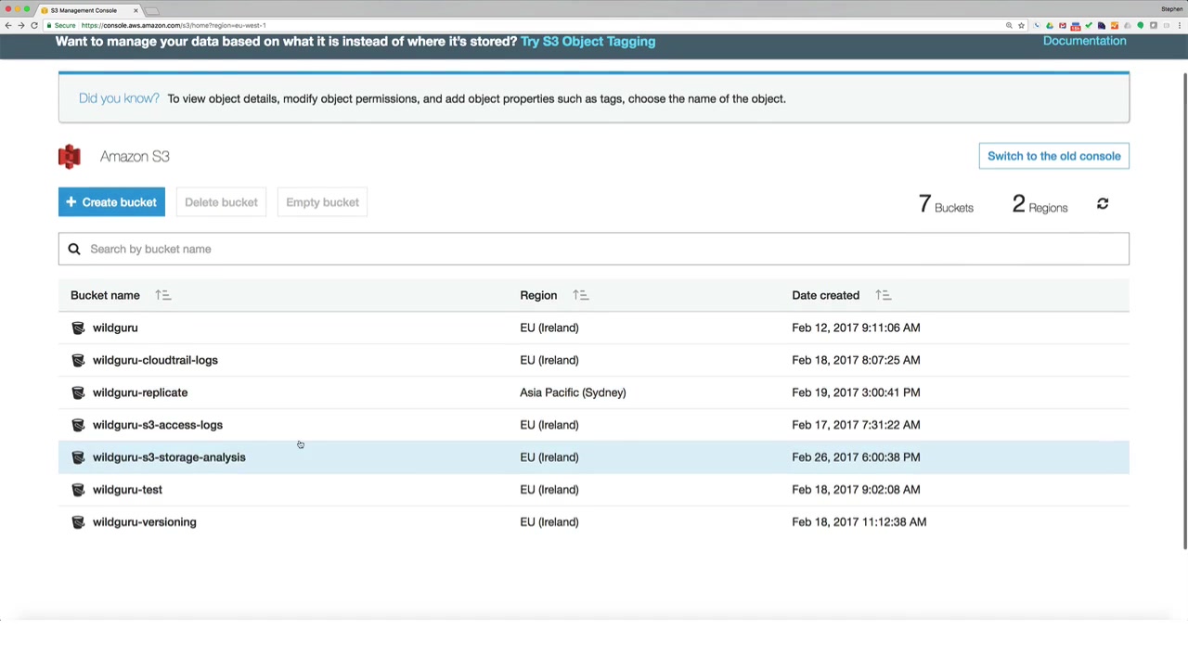Click the wildguru-s3-storage-analysis bucket icon
Viewport: 1188px width, 668px height.
pyautogui.click(x=78, y=457)
